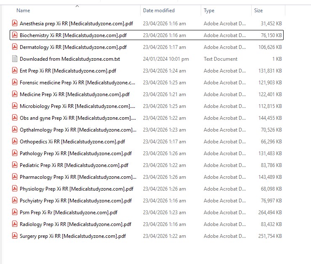Sort by the Date modified column header
This screenshot has width=311, height=264.
tap(159, 11)
